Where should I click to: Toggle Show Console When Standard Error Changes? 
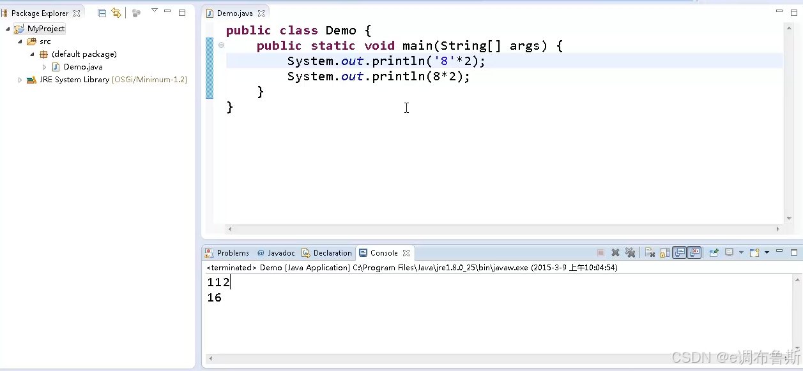pyautogui.click(x=695, y=253)
